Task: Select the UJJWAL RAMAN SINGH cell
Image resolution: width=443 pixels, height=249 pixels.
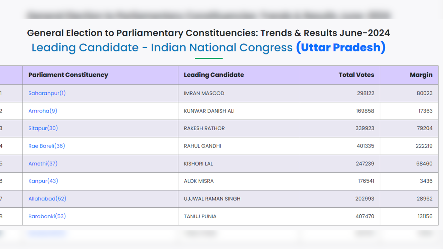Action: pyautogui.click(x=212, y=199)
